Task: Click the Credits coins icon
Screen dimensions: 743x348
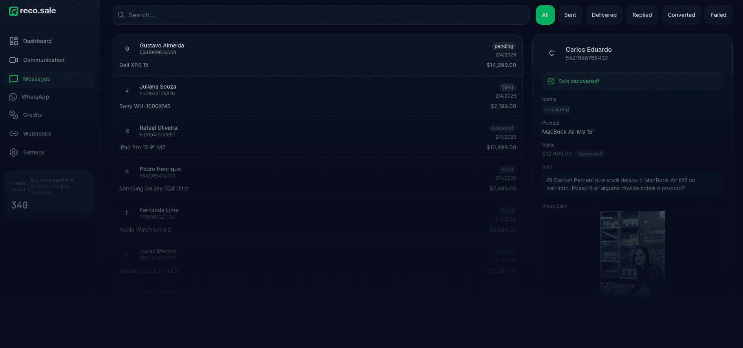Action: click(14, 115)
